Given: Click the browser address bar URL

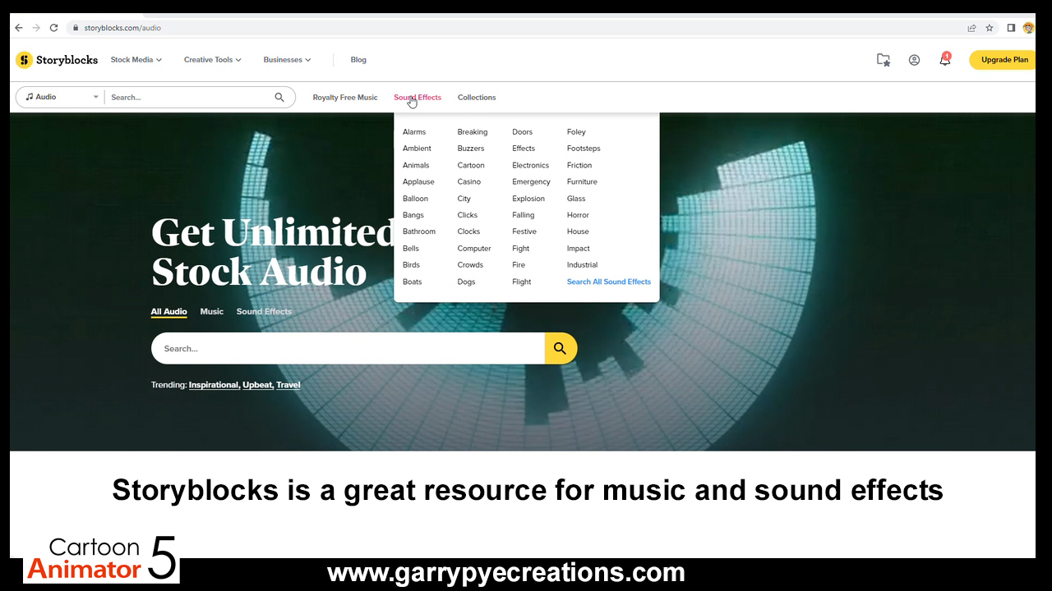Looking at the screenshot, I should coord(122,28).
